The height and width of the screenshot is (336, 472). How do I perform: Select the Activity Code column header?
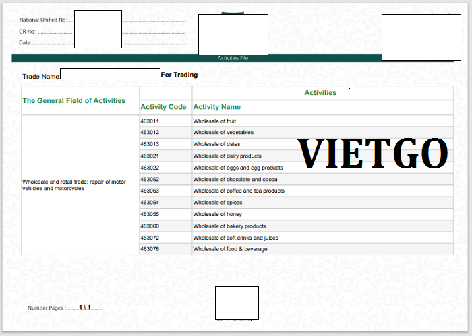tap(163, 107)
